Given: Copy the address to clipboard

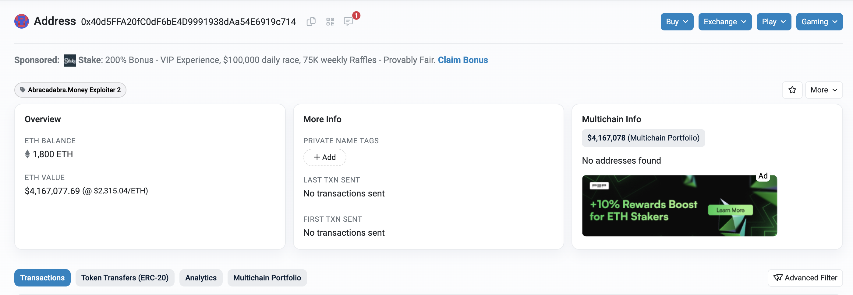Looking at the screenshot, I should [x=311, y=22].
